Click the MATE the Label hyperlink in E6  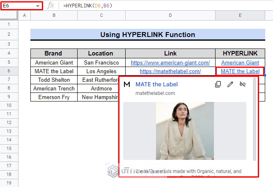tap(240, 71)
